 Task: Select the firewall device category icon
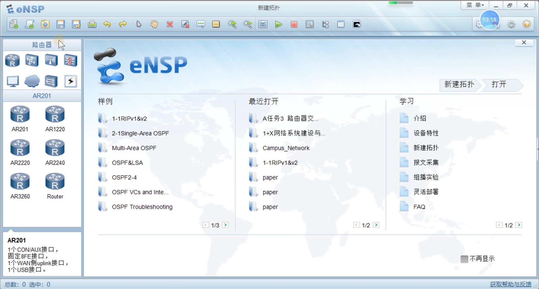(70, 60)
